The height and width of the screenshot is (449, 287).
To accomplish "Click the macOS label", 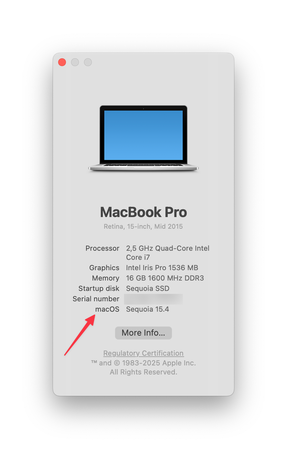I will click(107, 309).
